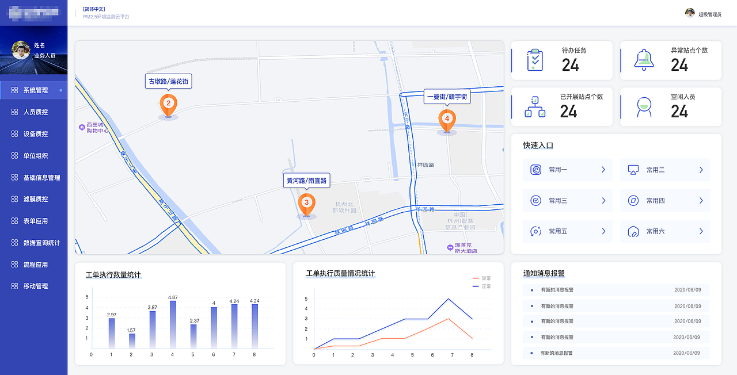The height and width of the screenshot is (375, 737).
Task: Click the 待办任务 count 24
Action: pos(571,65)
